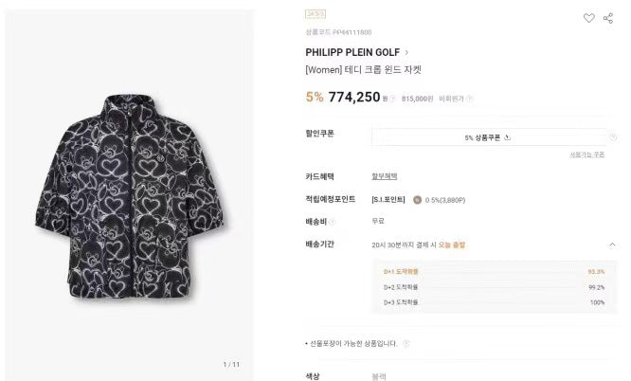Download the 5% 상품쿠폰 coupon

487,137
